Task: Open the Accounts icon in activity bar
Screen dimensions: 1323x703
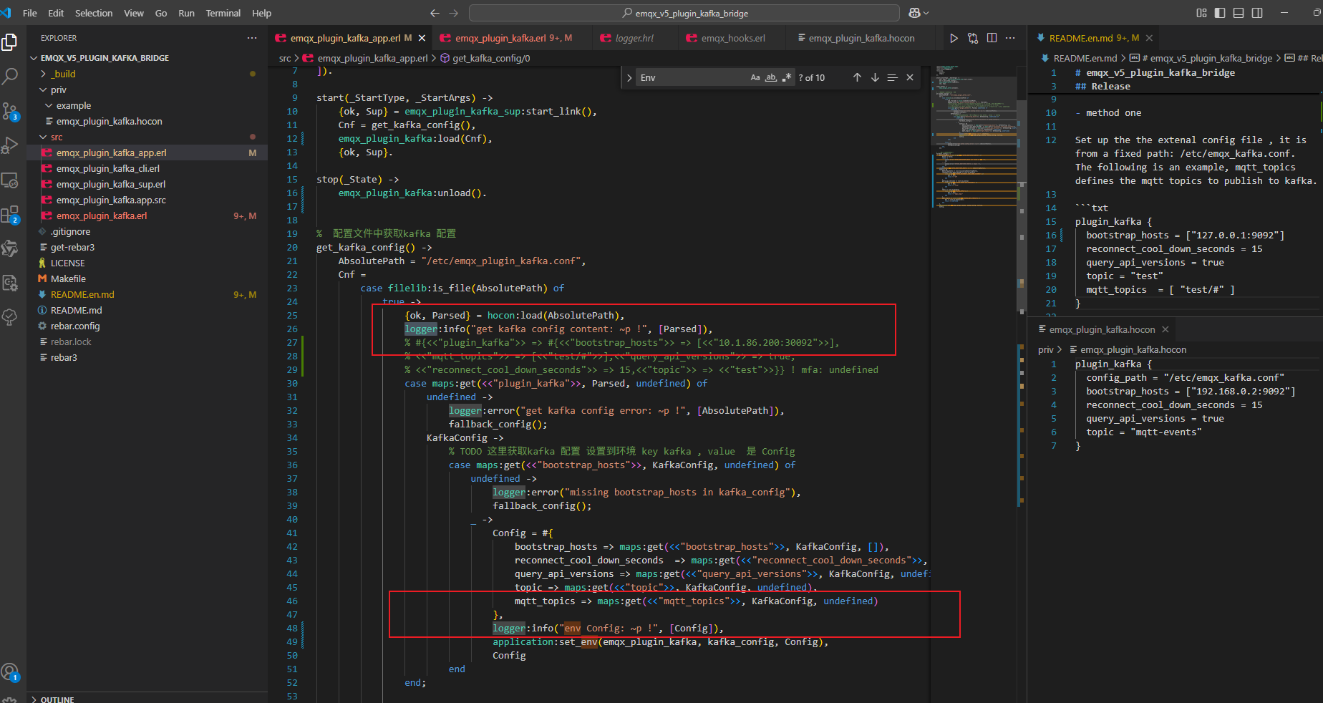Action: point(10,672)
